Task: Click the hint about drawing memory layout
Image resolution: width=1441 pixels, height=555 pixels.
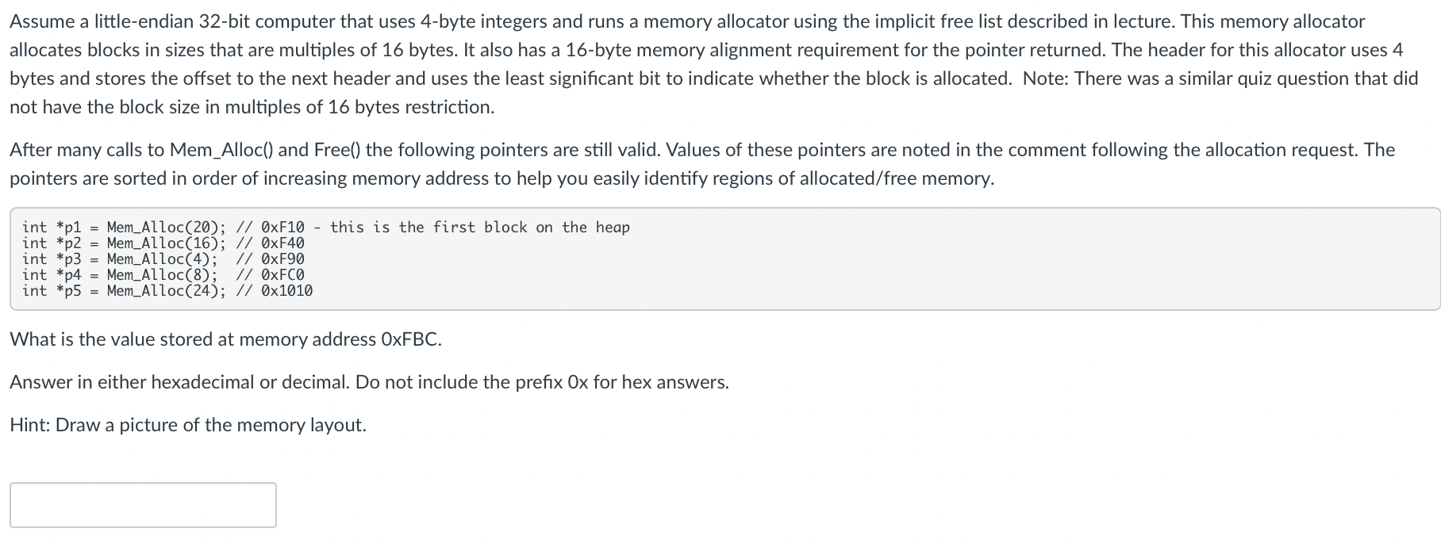Action: click(x=187, y=425)
